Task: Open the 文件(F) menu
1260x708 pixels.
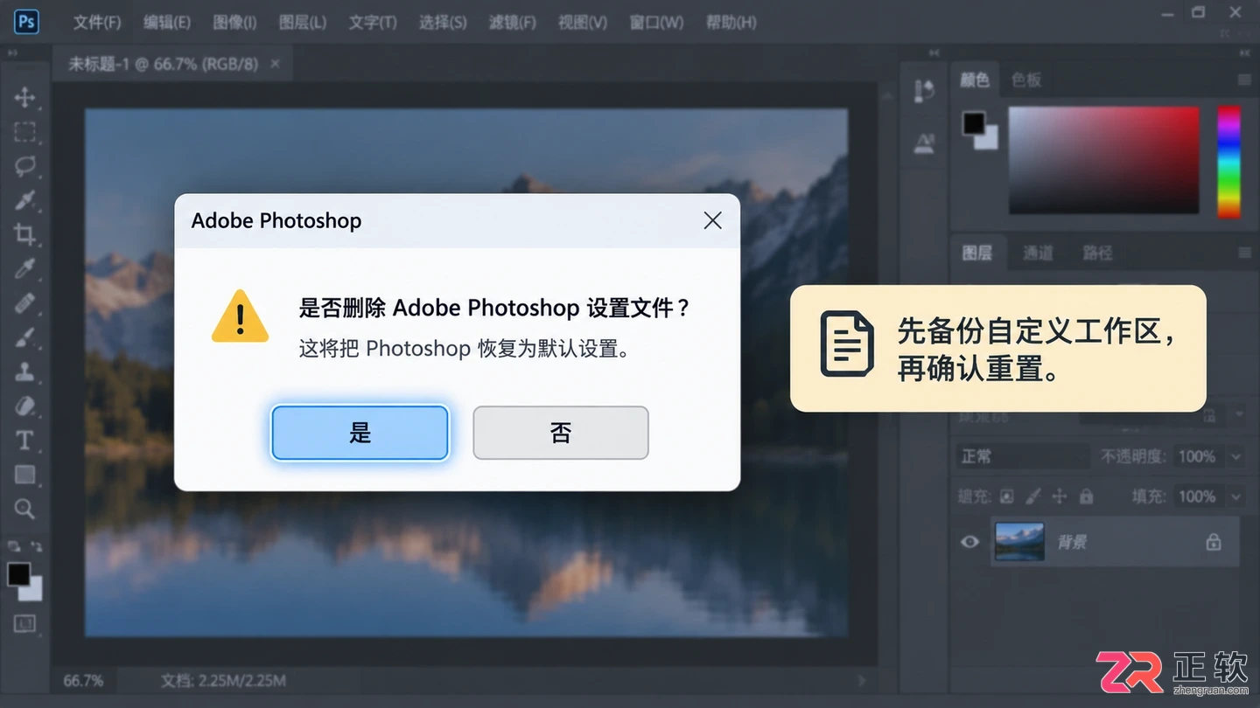Action: tap(97, 22)
